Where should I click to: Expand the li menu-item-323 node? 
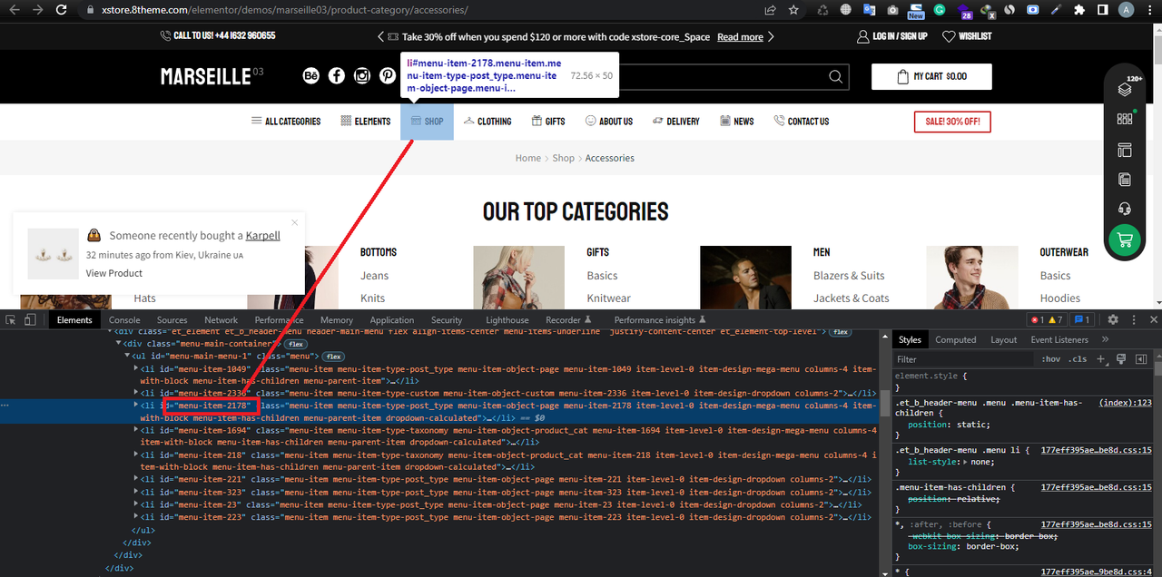[x=137, y=491]
